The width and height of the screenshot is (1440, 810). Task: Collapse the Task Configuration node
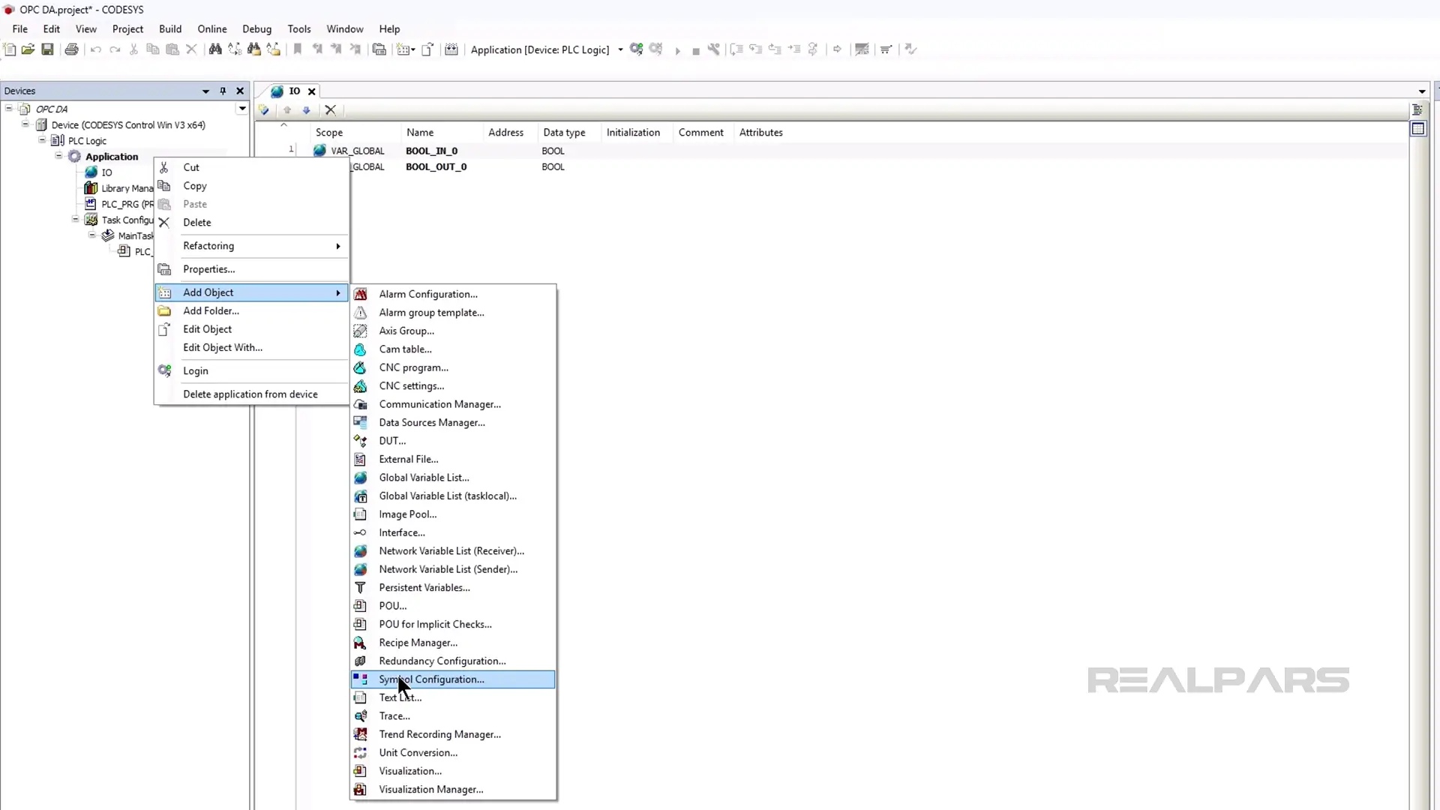pyautogui.click(x=75, y=220)
